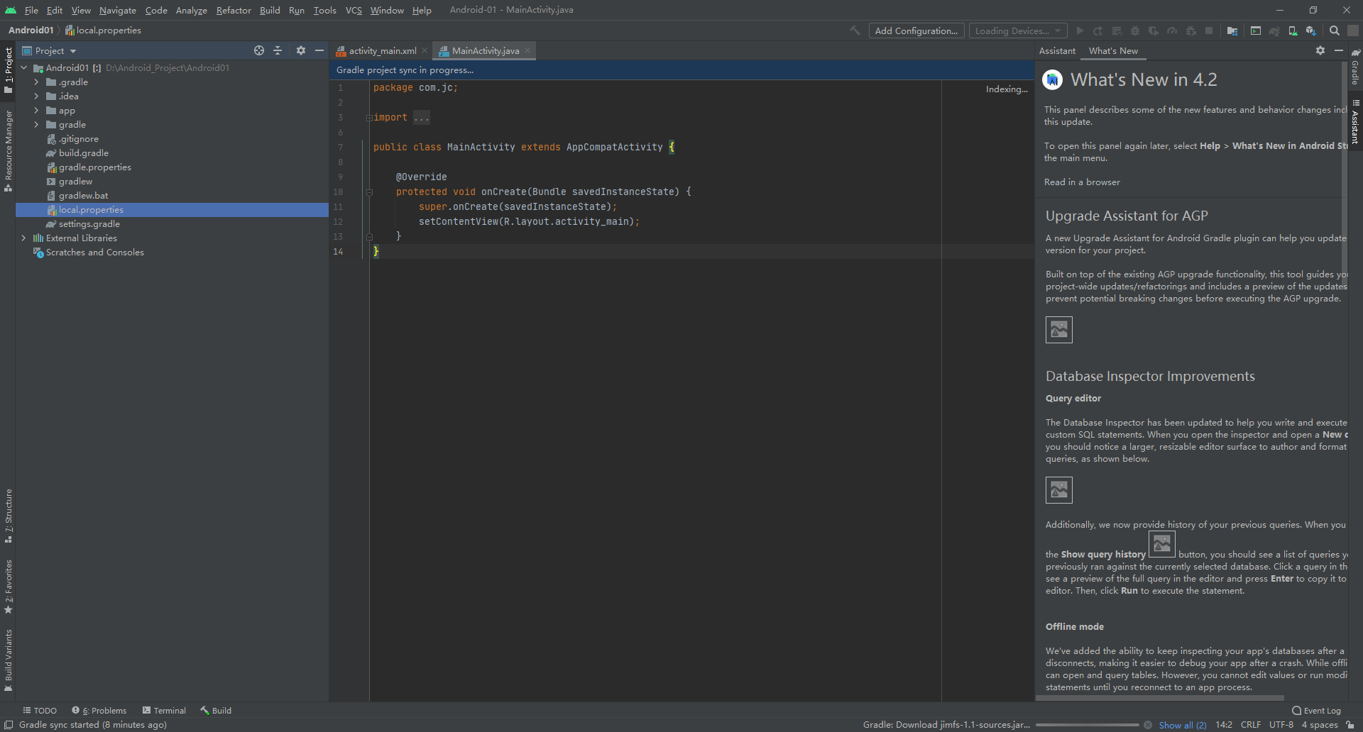Click the Attach Debugger to process icon
The width and height of the screenshot is (1363, 732).
pyautogui.click(x=1191, y=30)
